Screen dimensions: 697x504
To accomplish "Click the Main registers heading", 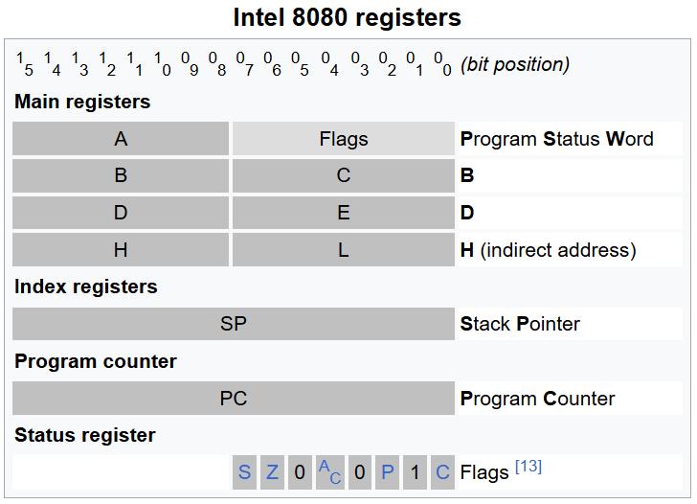I will point(82,102).
